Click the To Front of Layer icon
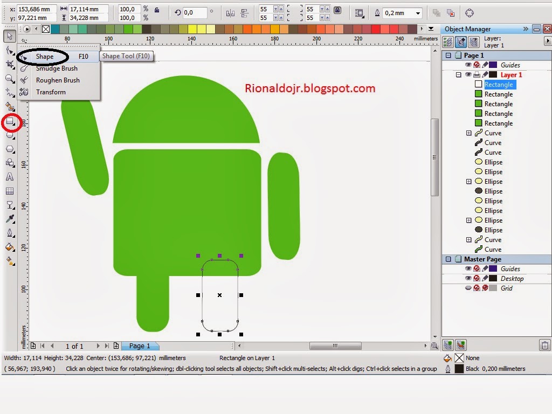This screenshot has height=414, width=552. point(437,13)
